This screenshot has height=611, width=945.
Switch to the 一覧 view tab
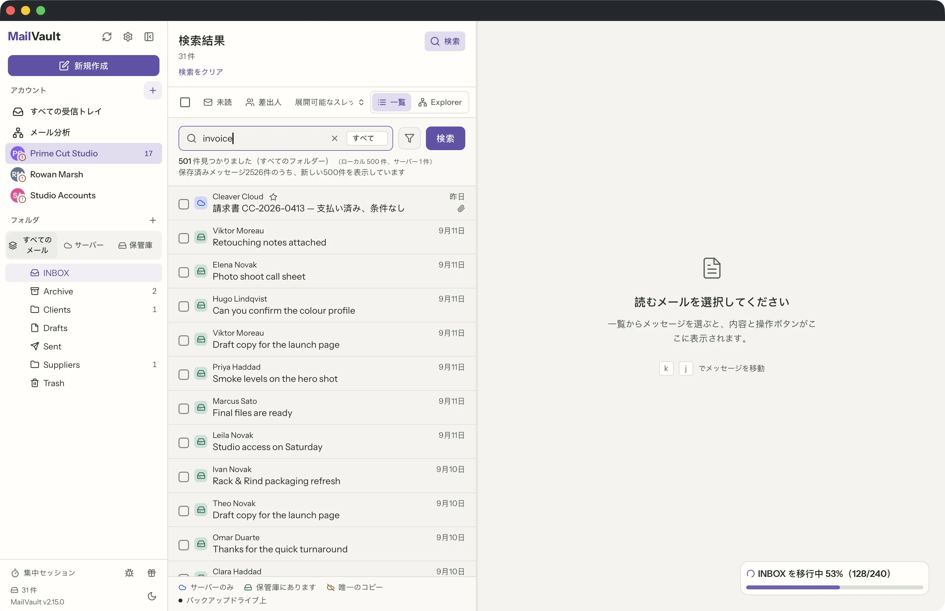point(391,102)
